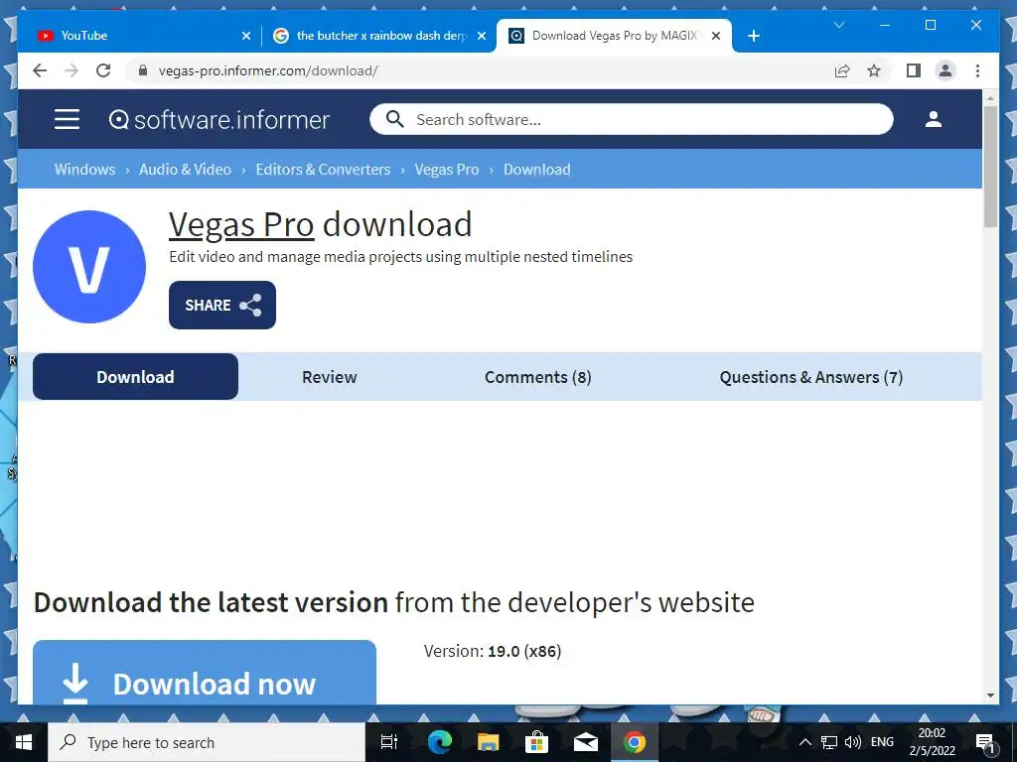Click Version 19.0 (x86) text
This screenshot has width=1017, height=762.
493,651
